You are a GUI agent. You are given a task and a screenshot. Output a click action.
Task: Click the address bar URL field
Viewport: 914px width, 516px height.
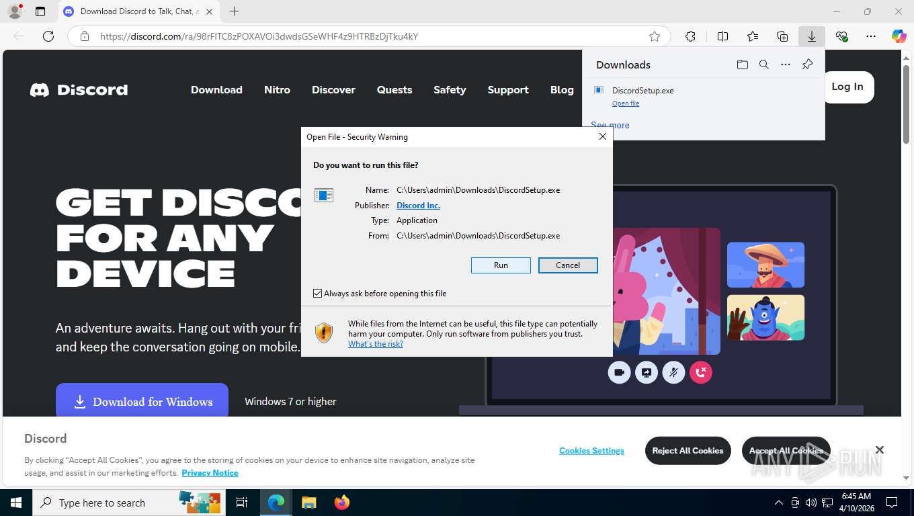point(370,36)
